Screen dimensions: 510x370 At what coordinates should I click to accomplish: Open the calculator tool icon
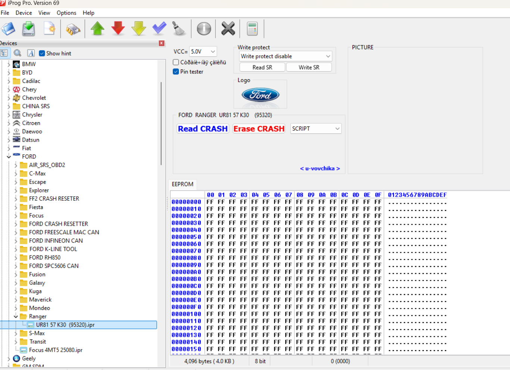pyautogui.click(x=252, y=28)
